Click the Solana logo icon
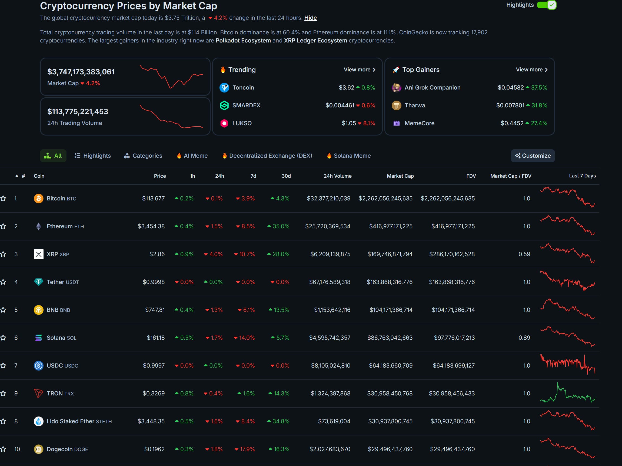622x466 pixels. pyautogui.click(x=39, y=338)
